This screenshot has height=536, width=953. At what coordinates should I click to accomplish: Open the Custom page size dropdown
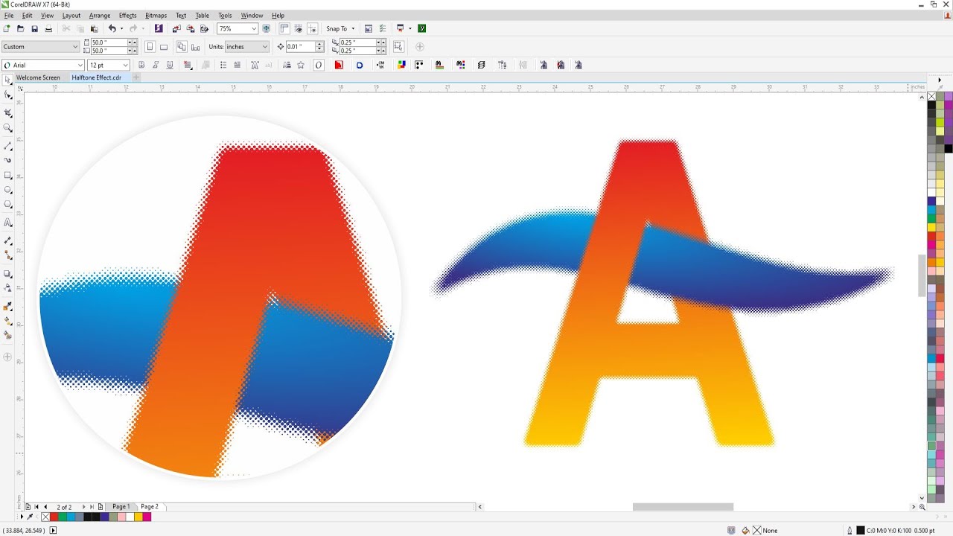point(75,46)
